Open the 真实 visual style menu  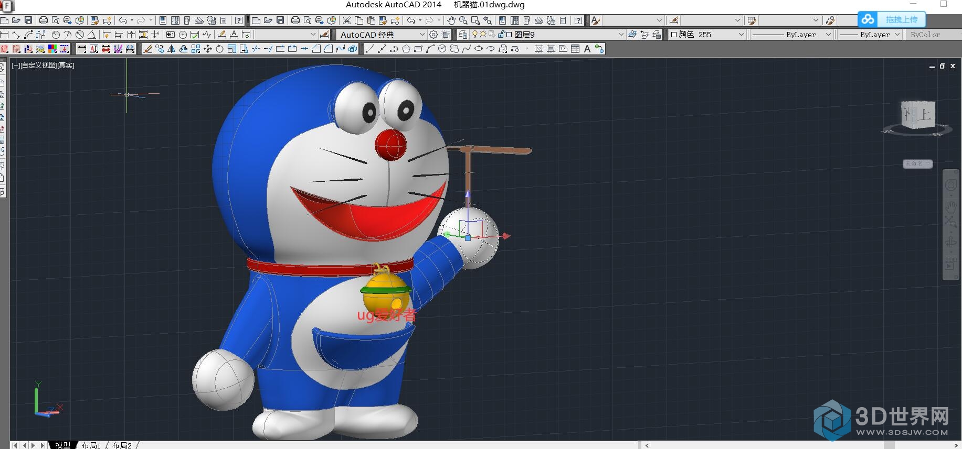[x=66, y=65]
